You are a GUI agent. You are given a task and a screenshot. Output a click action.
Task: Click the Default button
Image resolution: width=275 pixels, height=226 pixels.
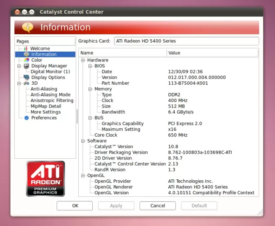coord(199,206)
